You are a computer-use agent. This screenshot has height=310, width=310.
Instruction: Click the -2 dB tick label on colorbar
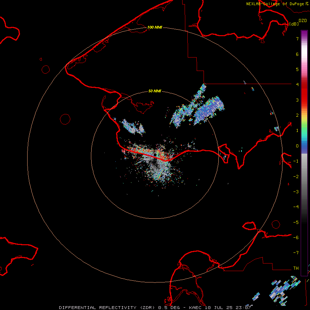click(x=296, y=177)
